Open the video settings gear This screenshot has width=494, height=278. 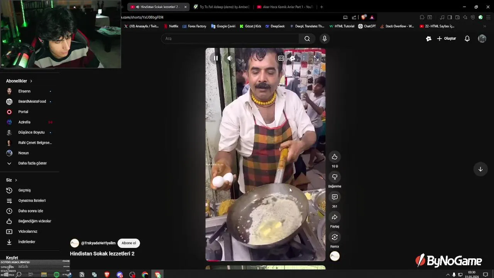pos(293,58)
